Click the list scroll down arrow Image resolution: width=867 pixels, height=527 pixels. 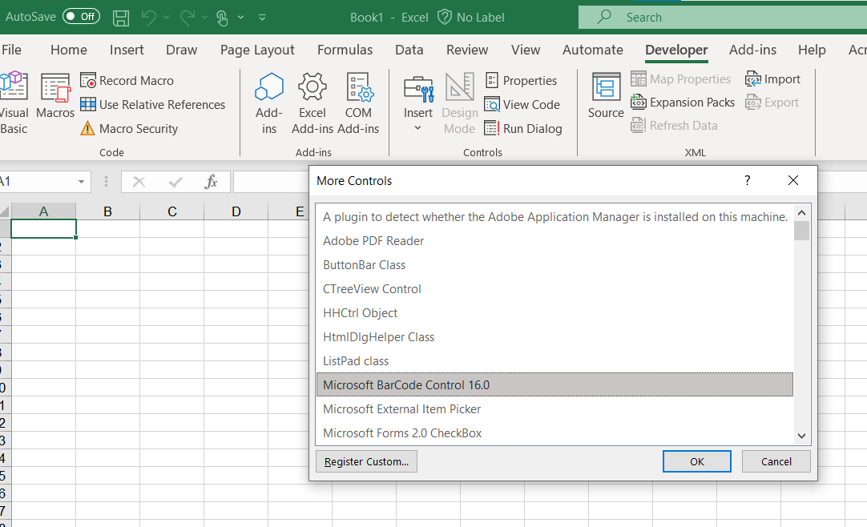(802, 436)
